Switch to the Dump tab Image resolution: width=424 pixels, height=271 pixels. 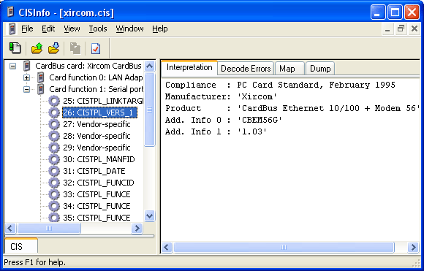tap(320, 69)
